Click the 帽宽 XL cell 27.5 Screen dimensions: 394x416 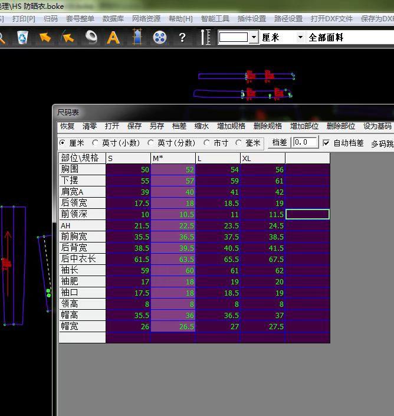click(262, 326)
